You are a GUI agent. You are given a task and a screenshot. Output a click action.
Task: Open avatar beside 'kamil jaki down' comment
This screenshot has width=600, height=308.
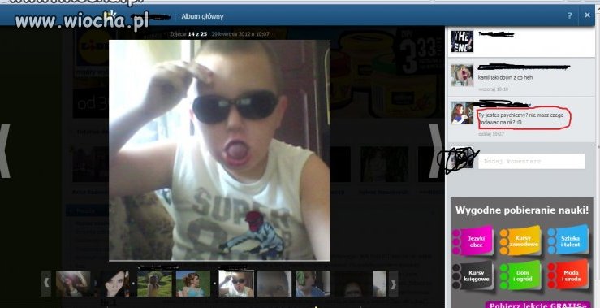coord(462,75)
